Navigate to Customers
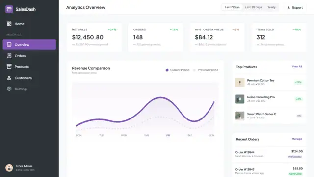 (29, 78)
